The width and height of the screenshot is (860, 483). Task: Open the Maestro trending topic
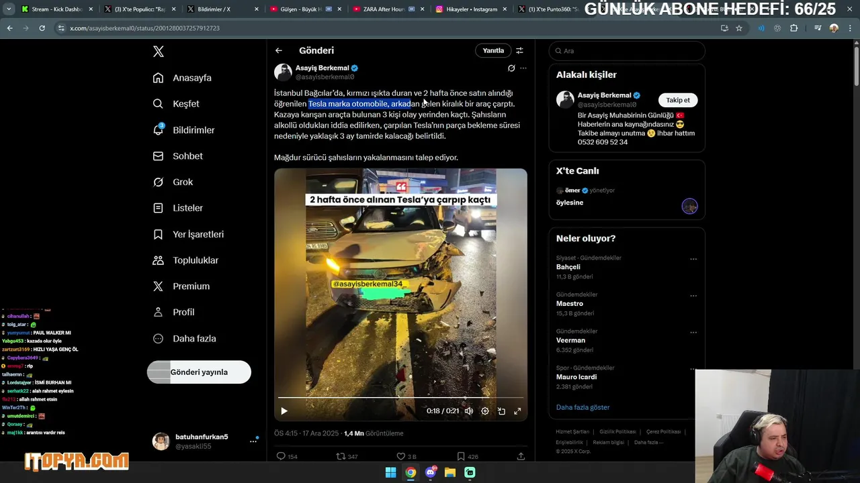pos(570,304)
